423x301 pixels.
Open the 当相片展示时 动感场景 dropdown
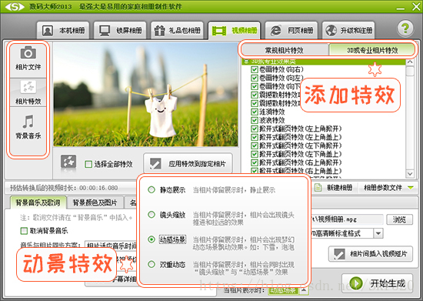[x=304, y=290]
